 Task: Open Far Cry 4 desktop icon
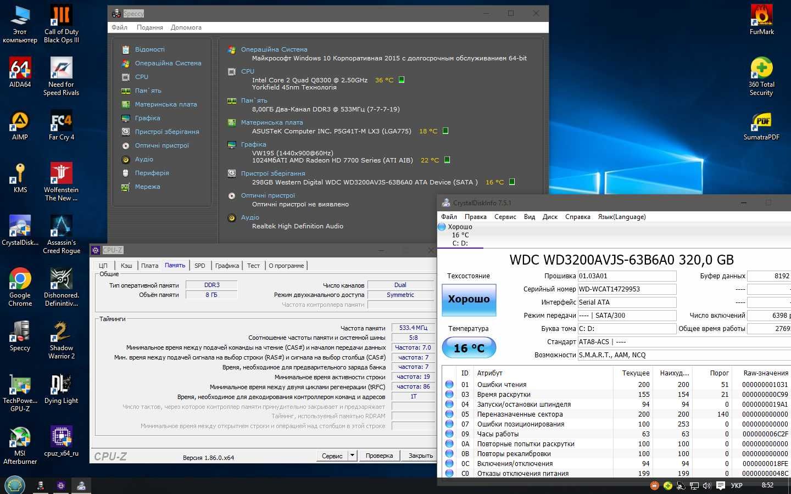coord(61,126)
